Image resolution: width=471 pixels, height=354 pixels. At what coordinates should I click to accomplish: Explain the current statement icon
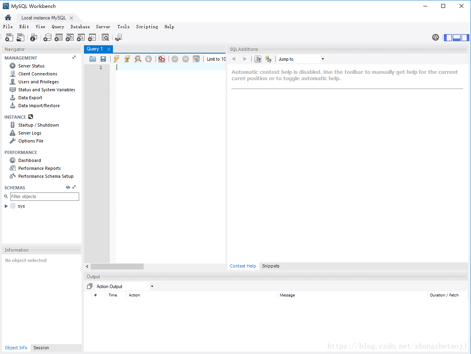138,59
